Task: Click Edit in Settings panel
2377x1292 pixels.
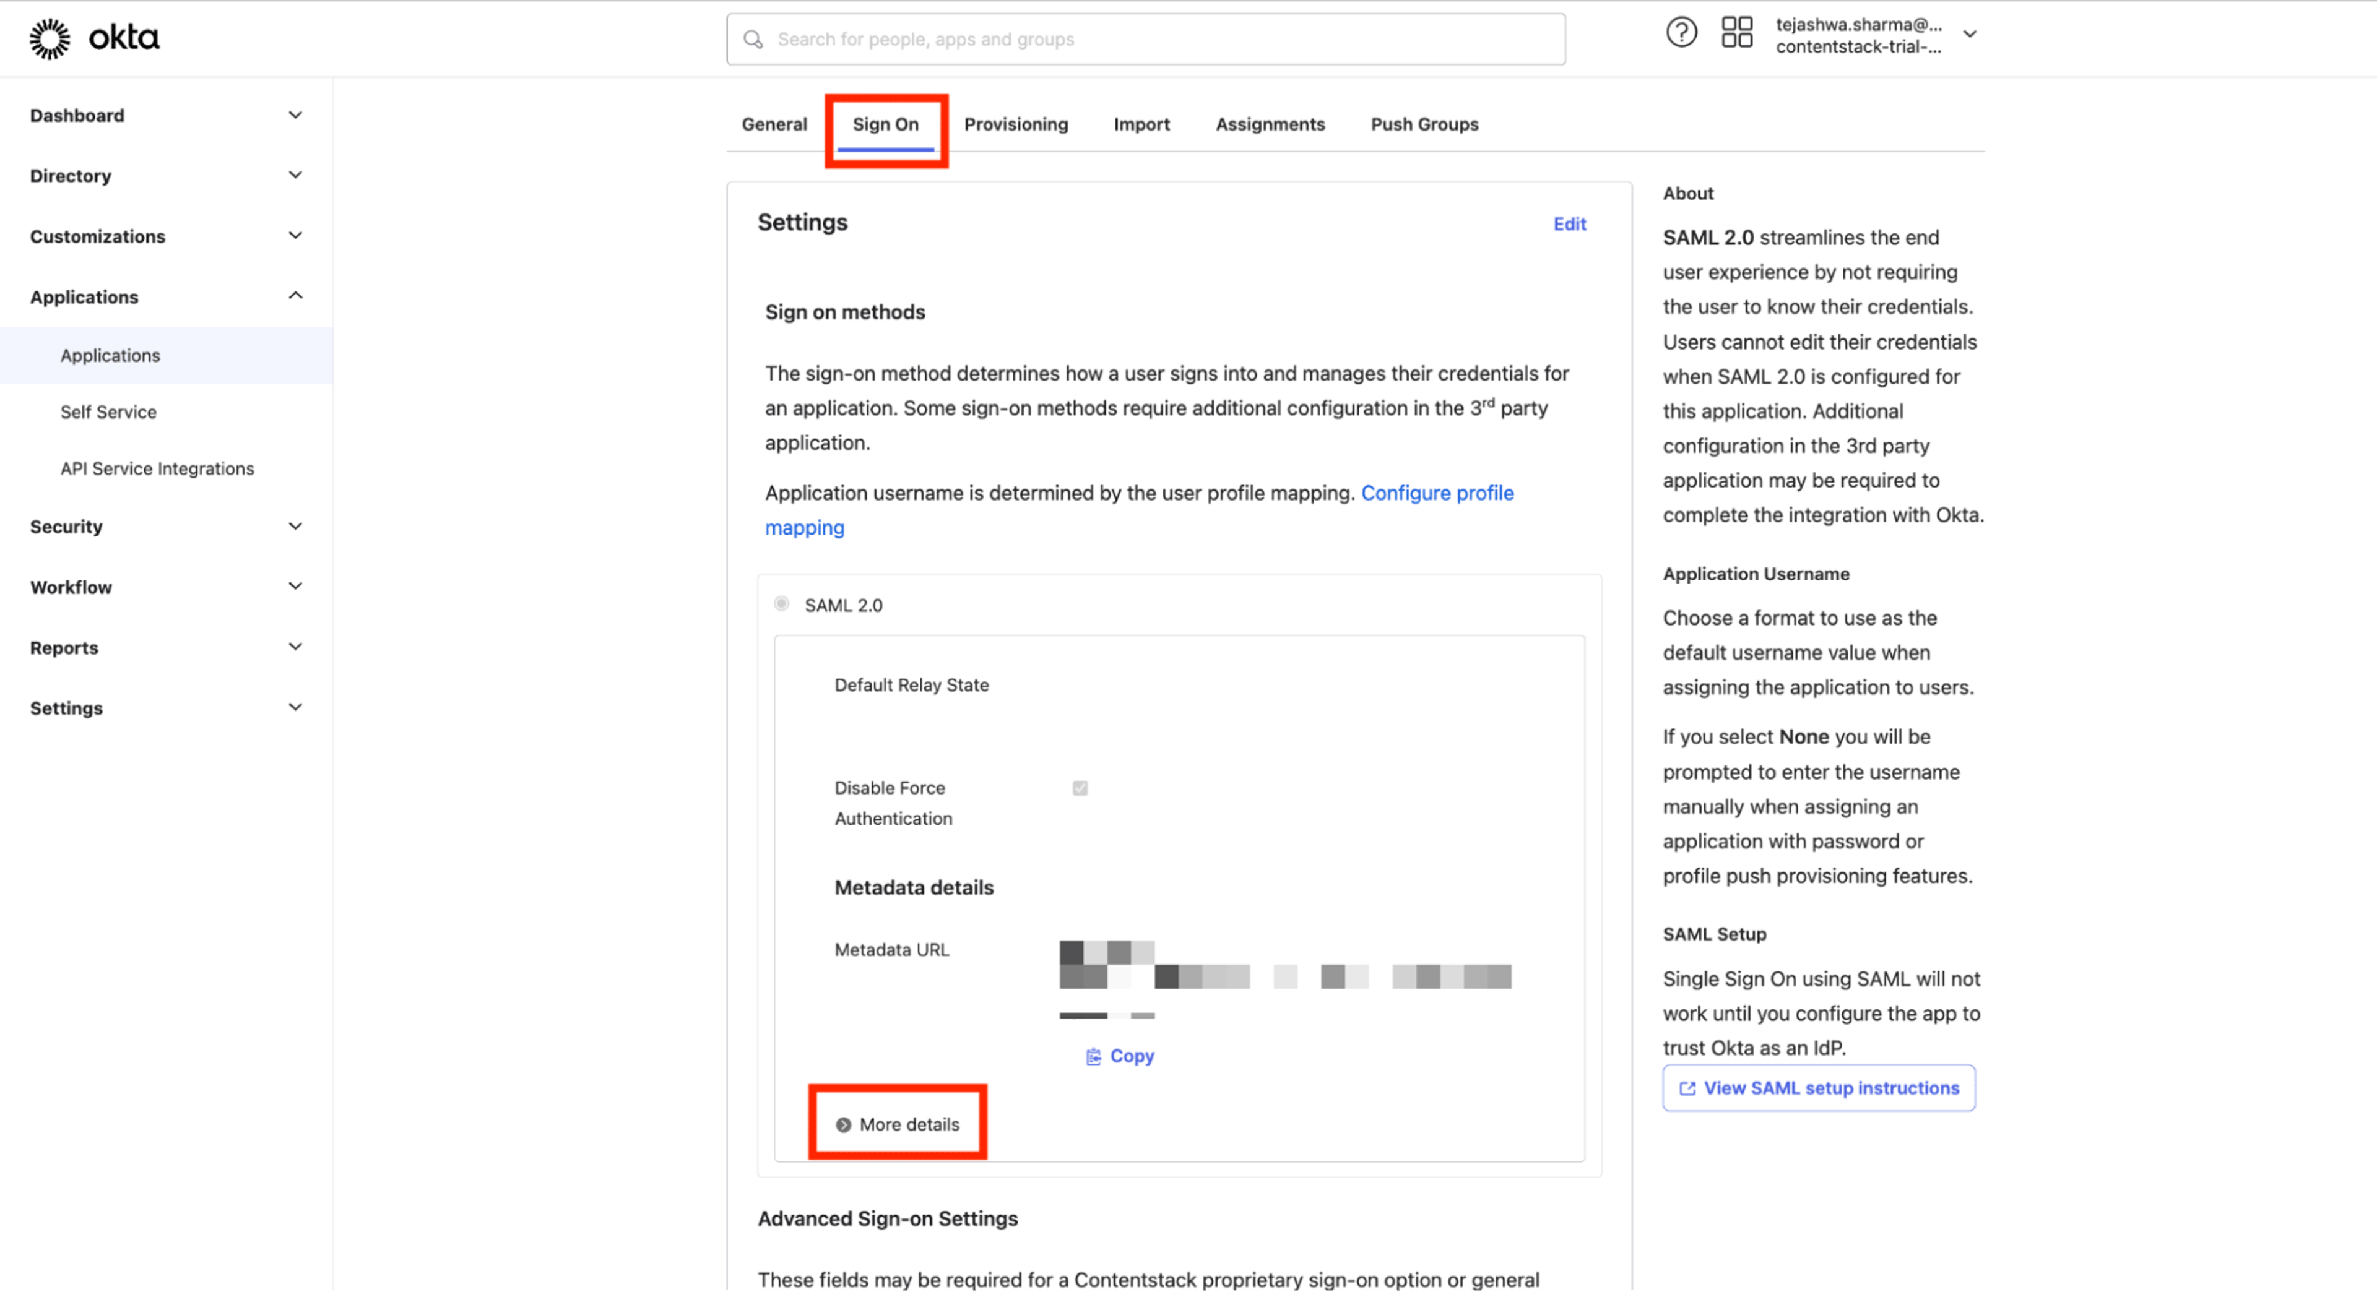Action: click(x=1569, y=224)
